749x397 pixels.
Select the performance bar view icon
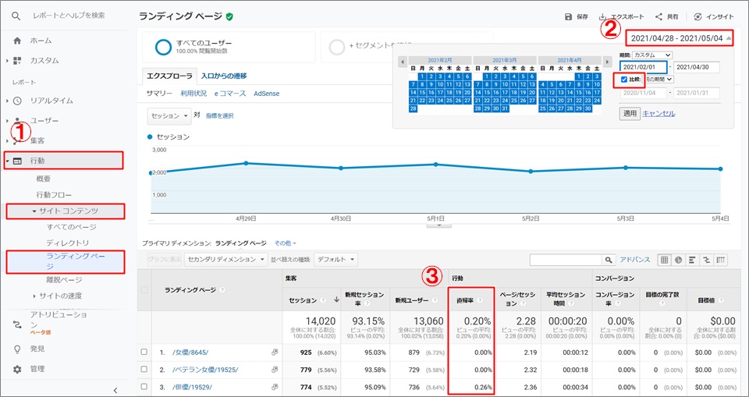(692, 260)
